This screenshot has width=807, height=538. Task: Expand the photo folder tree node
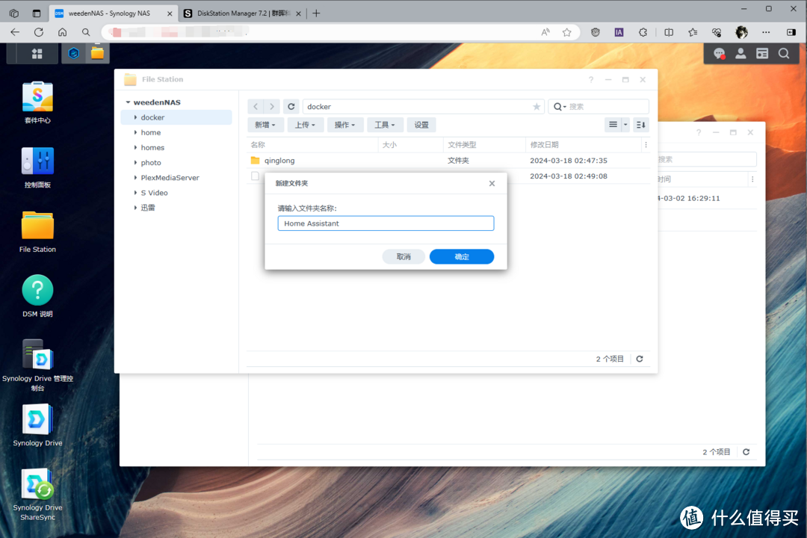[135, 162]
